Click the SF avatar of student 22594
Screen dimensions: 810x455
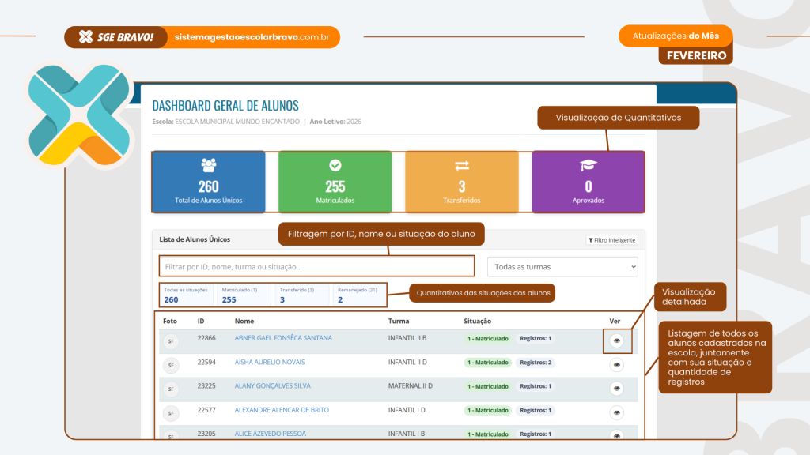coord(170,365)
